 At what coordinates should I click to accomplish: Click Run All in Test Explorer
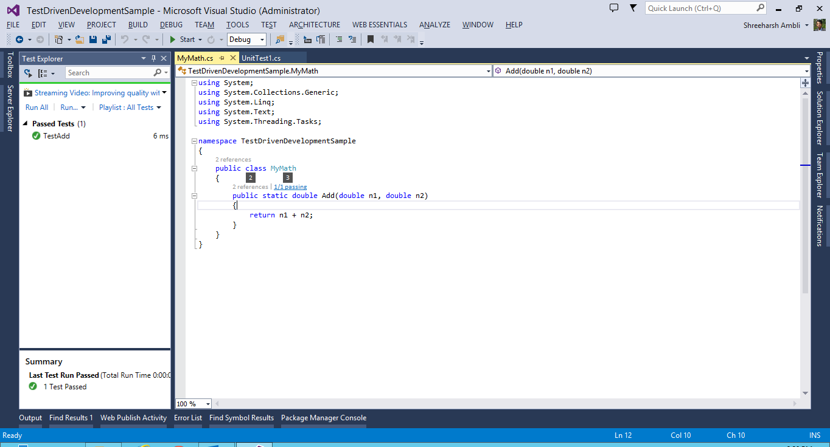pos(37,107)
